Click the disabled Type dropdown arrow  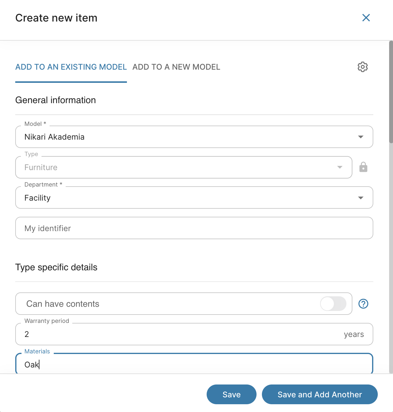point(340,167)
